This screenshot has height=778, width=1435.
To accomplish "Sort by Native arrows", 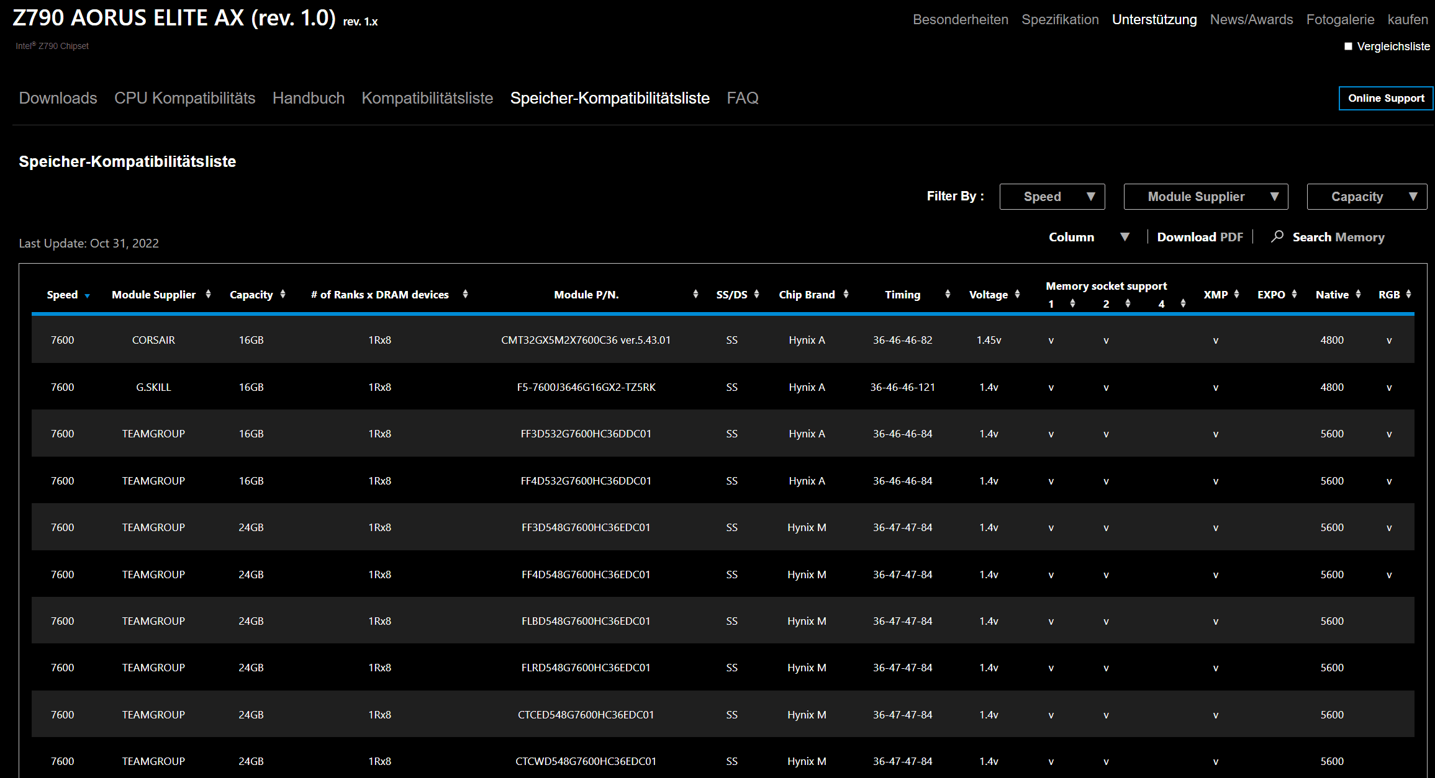I will point(1359,294).
